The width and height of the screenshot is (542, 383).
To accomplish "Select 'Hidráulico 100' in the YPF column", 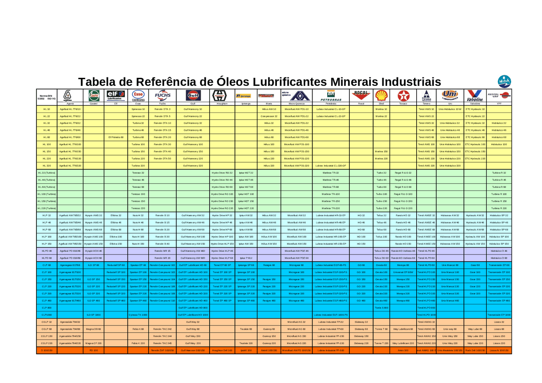I will coord(499,144).
